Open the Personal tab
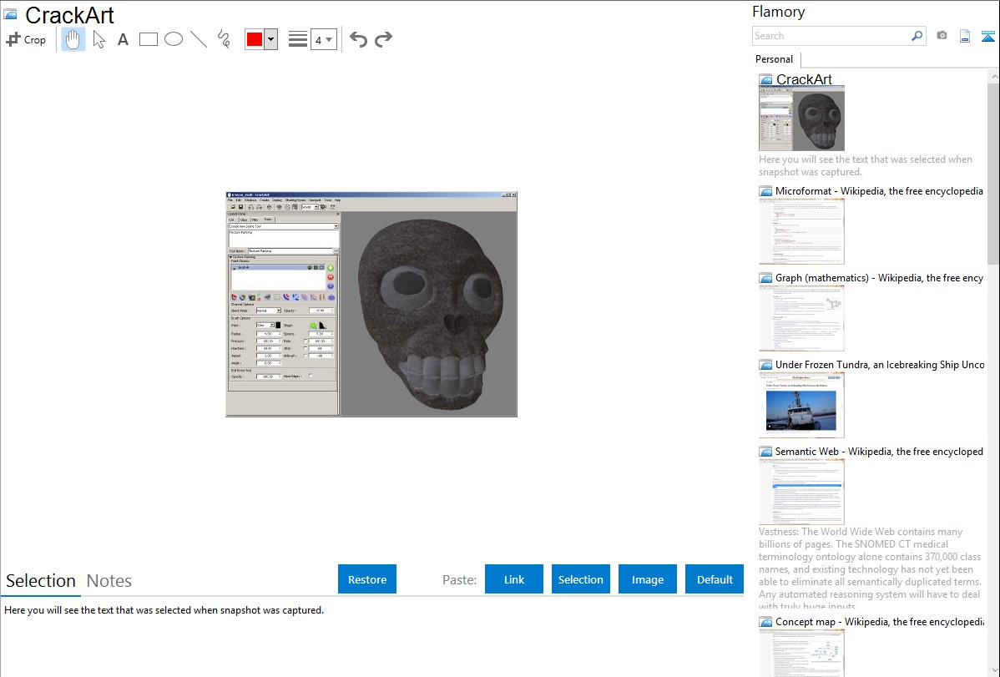The image size is (1000, 677). click(x=774, y=59)
